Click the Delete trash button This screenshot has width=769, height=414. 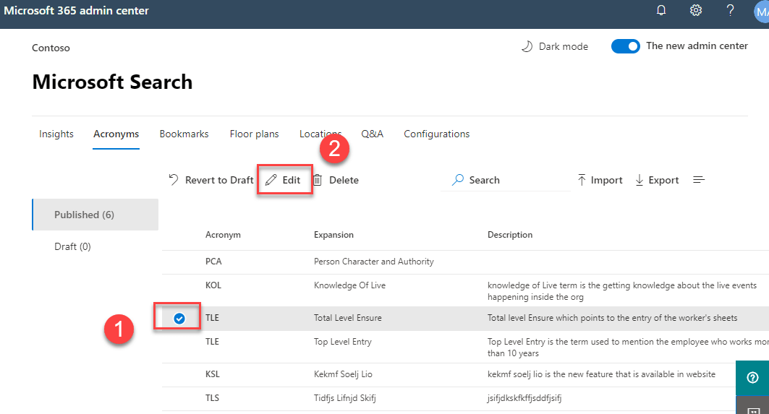pos(336,180)
